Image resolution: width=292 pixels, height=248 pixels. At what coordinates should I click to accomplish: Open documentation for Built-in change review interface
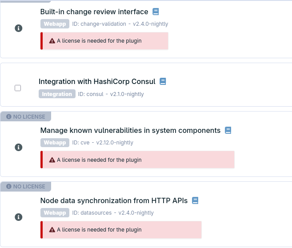coord(156,12)
